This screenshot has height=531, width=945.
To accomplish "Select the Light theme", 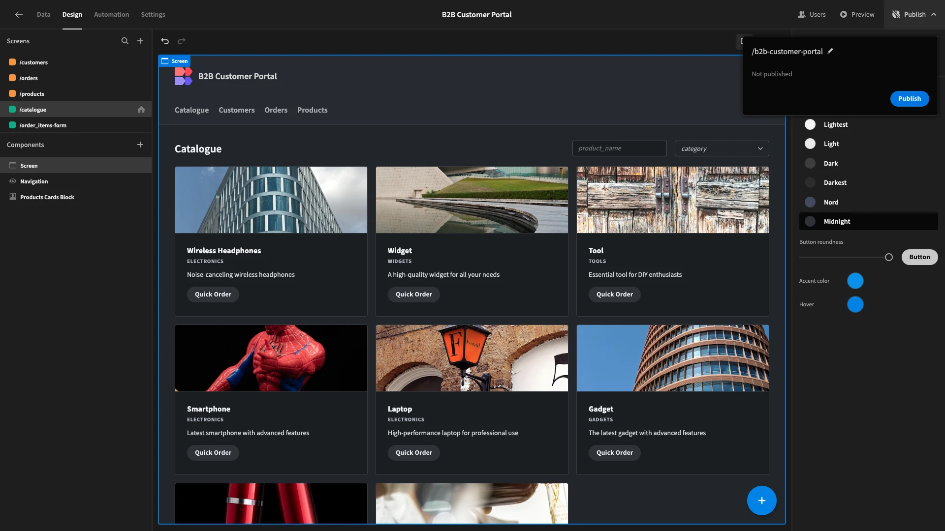I will 868,144.
